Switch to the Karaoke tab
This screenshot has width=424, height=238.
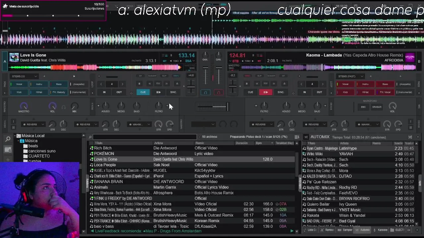tap(380, 230)
